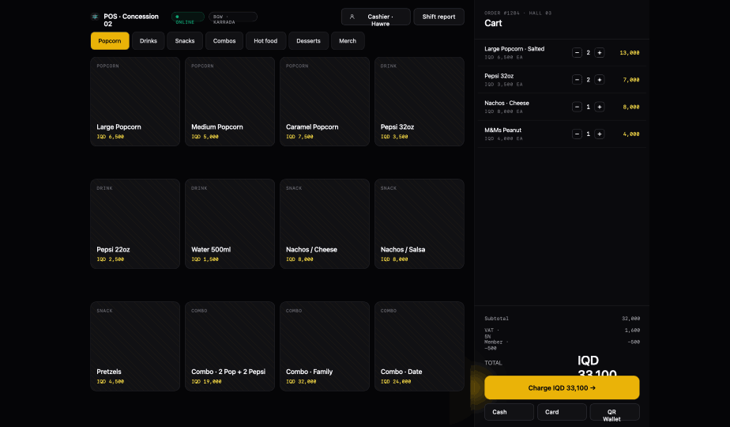
Task: Click the cashier user icon
Action: [x=352, y=17]
